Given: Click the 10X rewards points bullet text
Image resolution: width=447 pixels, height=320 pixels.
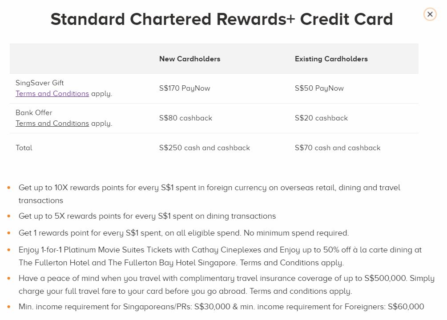Looking at the screenshot, I should pos(209,188).
